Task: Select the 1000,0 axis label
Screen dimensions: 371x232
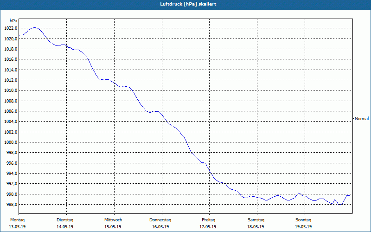Action: tap(11, 142)
